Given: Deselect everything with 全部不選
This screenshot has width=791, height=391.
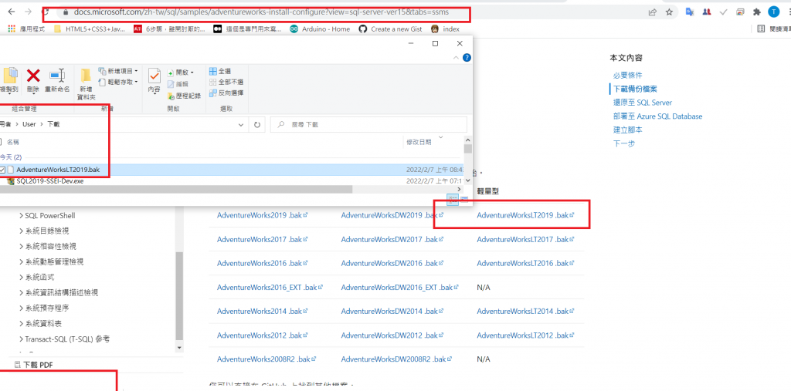Looking at the screenshot, I should point(226,82).
